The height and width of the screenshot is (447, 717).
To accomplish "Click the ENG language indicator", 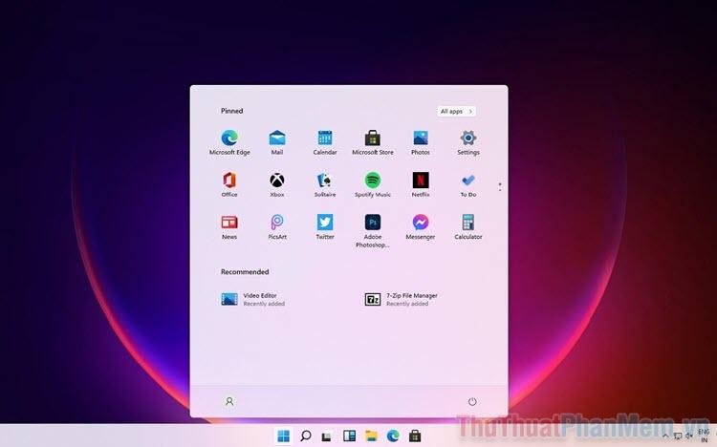I will pyautogui.click(x=705, y=436).
